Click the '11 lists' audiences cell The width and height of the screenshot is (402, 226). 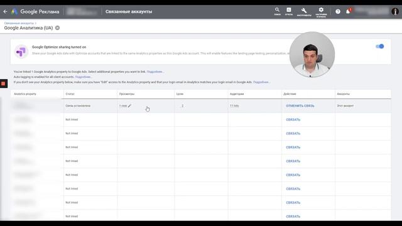click(234, 106)
